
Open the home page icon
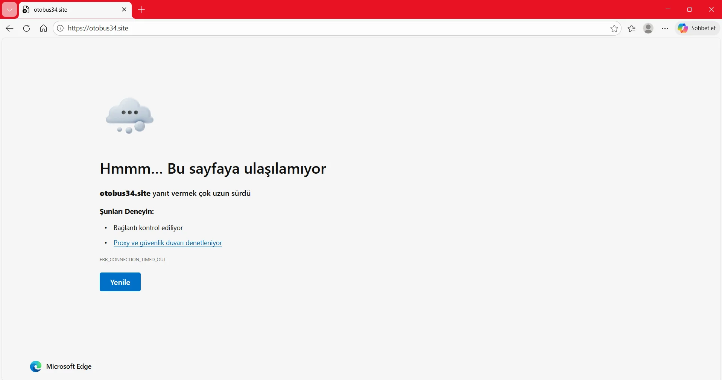(x=43, y=28)
